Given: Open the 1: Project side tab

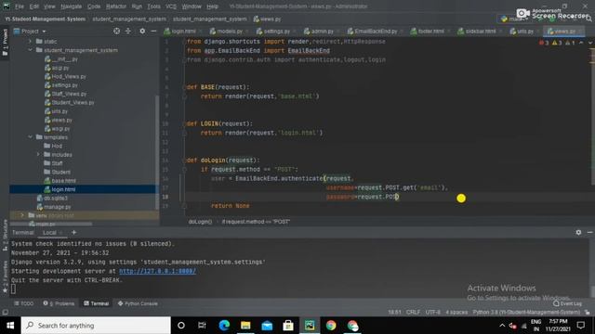Looking at the screenshot, I should tap(5, 43).
